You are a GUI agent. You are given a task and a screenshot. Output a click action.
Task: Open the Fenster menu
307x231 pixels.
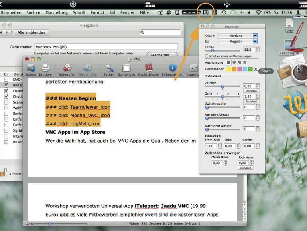click(128, 12)
